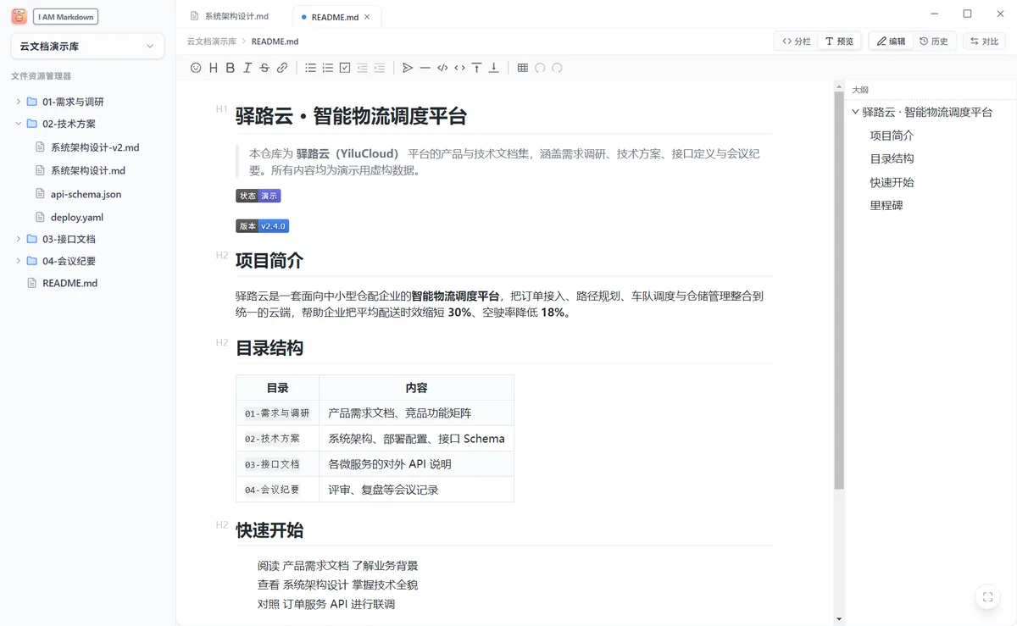This screenshot has height=626, width=1017.
Task: Jump to 里程碑 in outline
Action: (886, 205)
